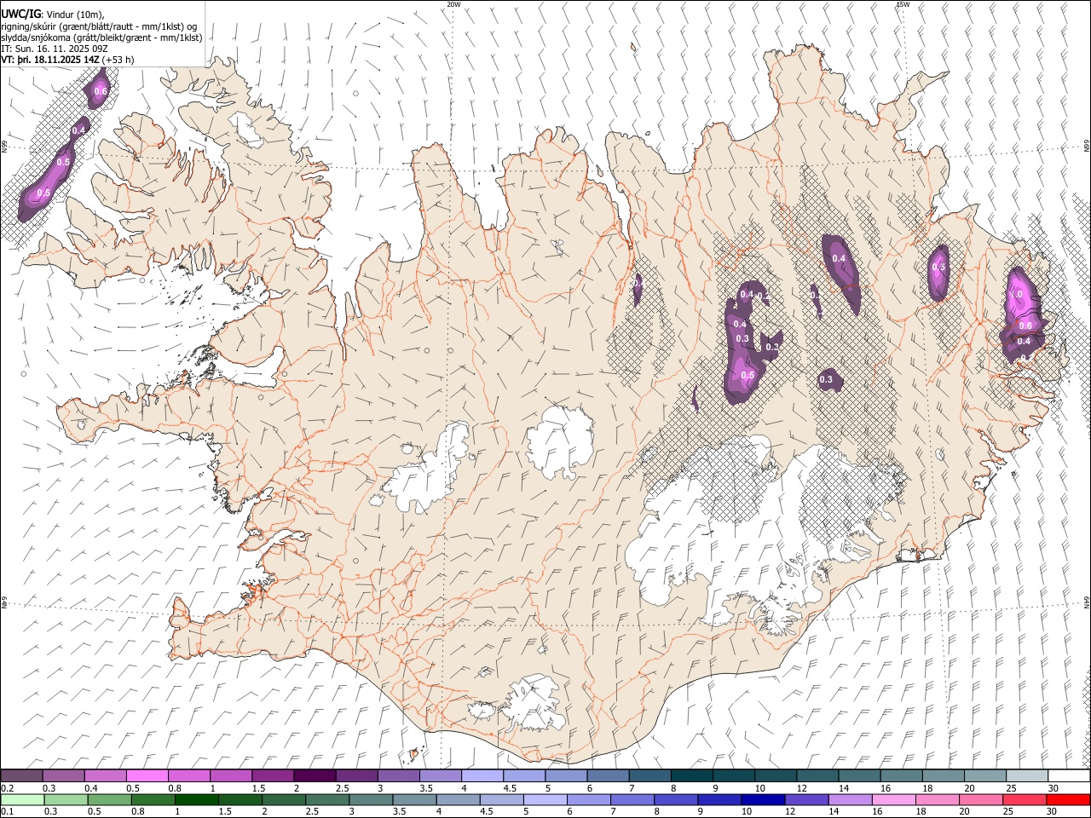Click the bottom legend row swatch labeled 0.8
The width and height of the screenshot is (1091, 818).
coord(153,800)
